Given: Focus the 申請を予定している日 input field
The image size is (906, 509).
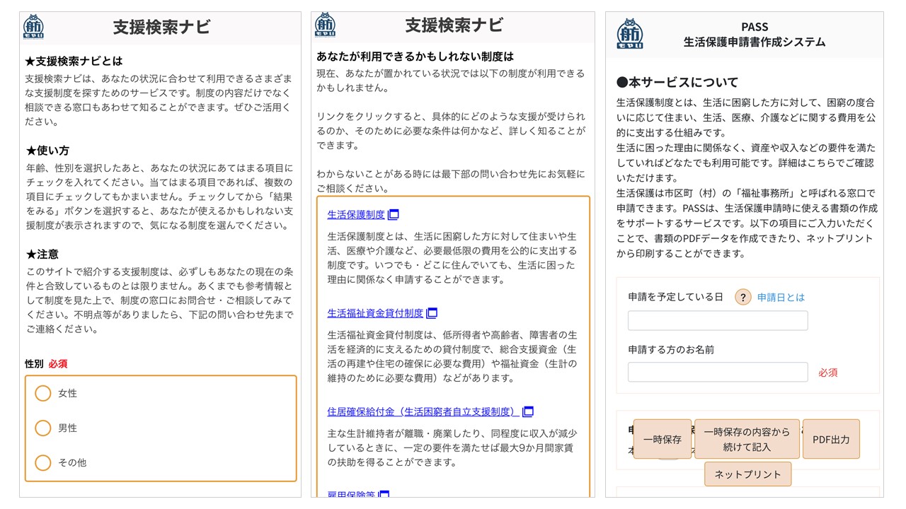Looking at the screenshot, I should (718, 320).
